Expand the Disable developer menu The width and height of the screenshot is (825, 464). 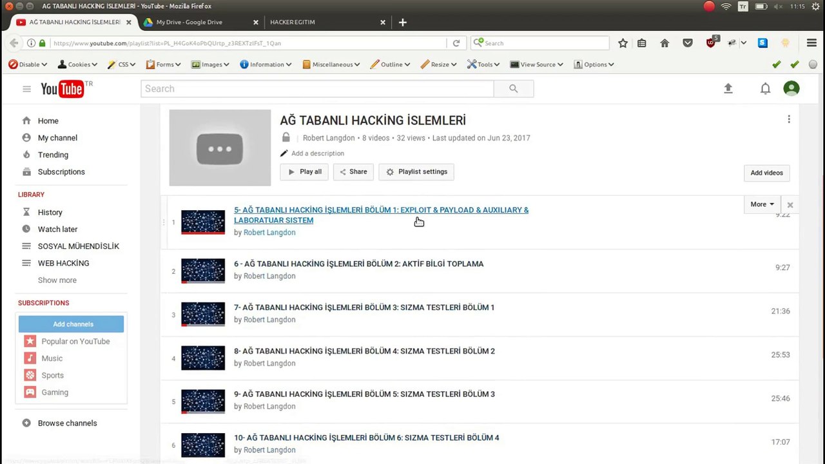pos(28,64)
